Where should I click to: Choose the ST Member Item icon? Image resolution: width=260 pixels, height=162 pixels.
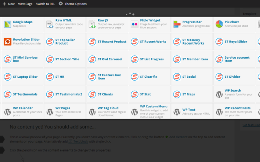177,59
